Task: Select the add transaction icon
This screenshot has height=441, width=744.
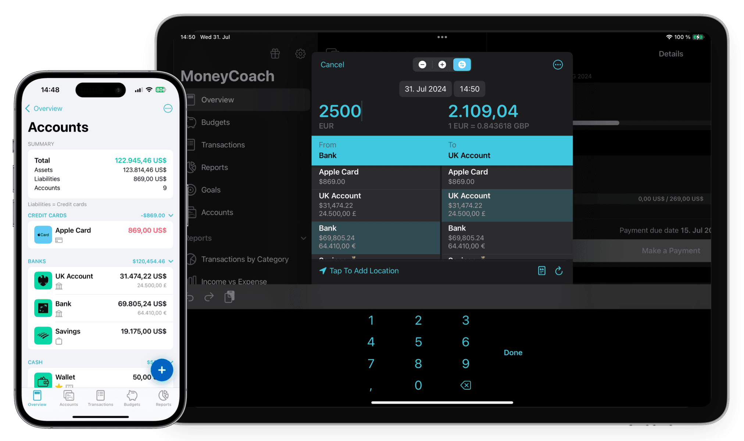Action: pyautogui.click(x=162, y=370)
